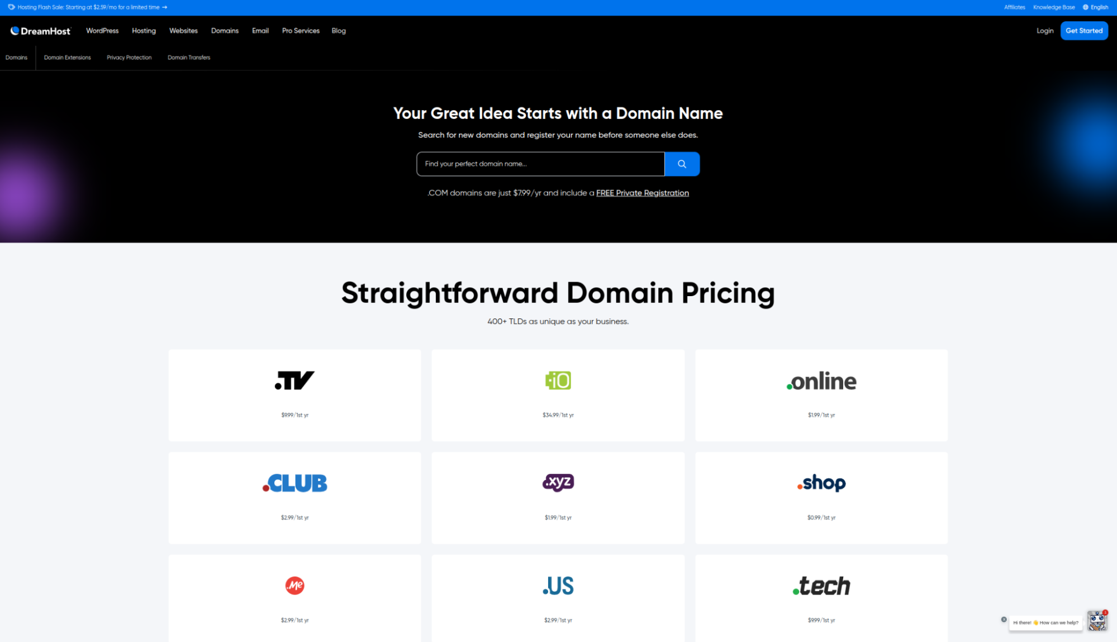
Task: Select English language dropdown
Action: 1097,7
